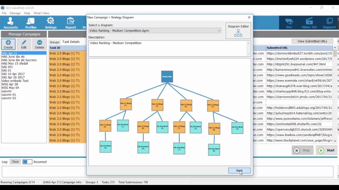Viewport: 339px width, 190px height.
Task: Open the Support icon
Action: (x=329, y=23)
